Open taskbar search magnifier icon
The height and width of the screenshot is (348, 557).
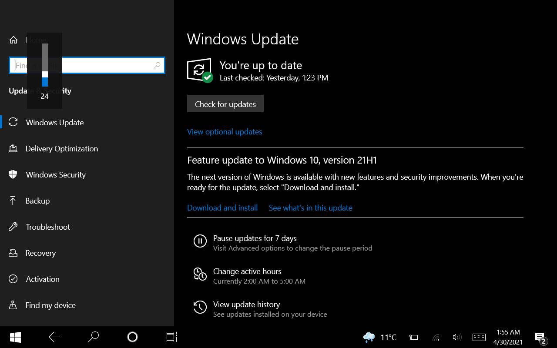point(93,337)
